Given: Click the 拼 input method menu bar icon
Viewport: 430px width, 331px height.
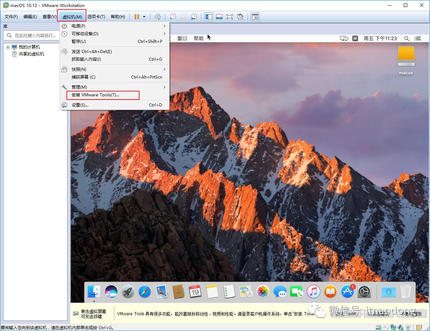Looking at the screenshot, I should (355, 38).
